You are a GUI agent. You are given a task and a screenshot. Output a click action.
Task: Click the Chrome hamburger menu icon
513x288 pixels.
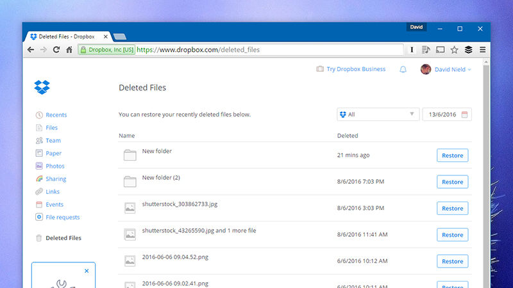[482, 49]
